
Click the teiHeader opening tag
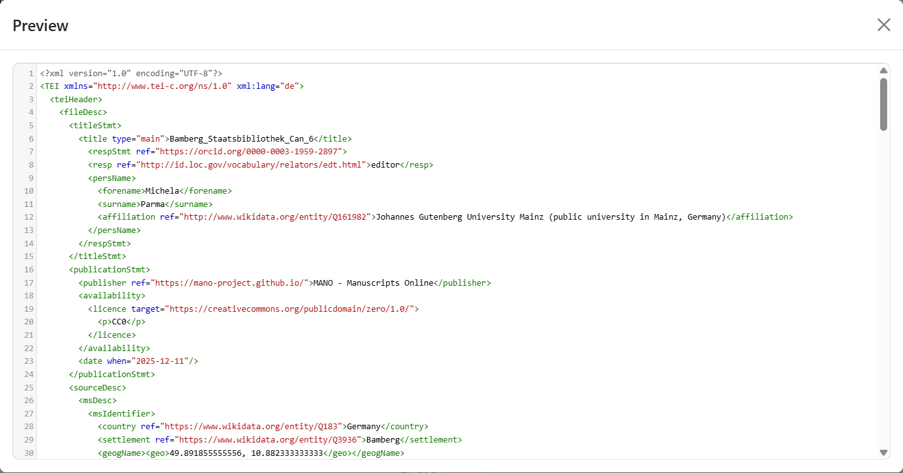click(76, 99)
